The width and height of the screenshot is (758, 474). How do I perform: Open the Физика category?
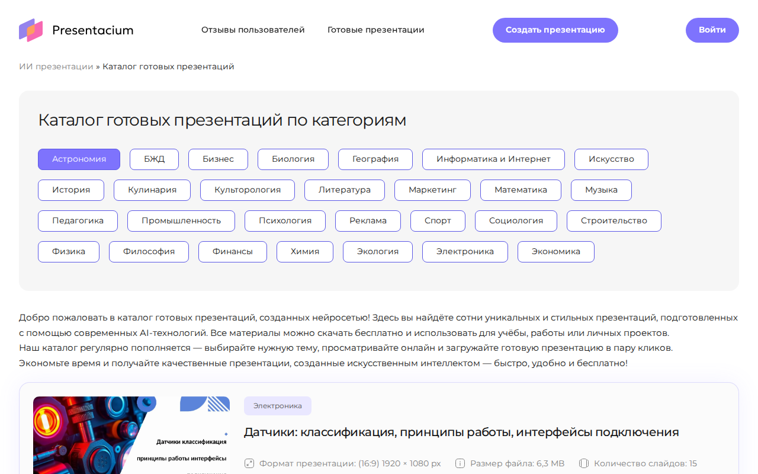[x=69, y=252]
